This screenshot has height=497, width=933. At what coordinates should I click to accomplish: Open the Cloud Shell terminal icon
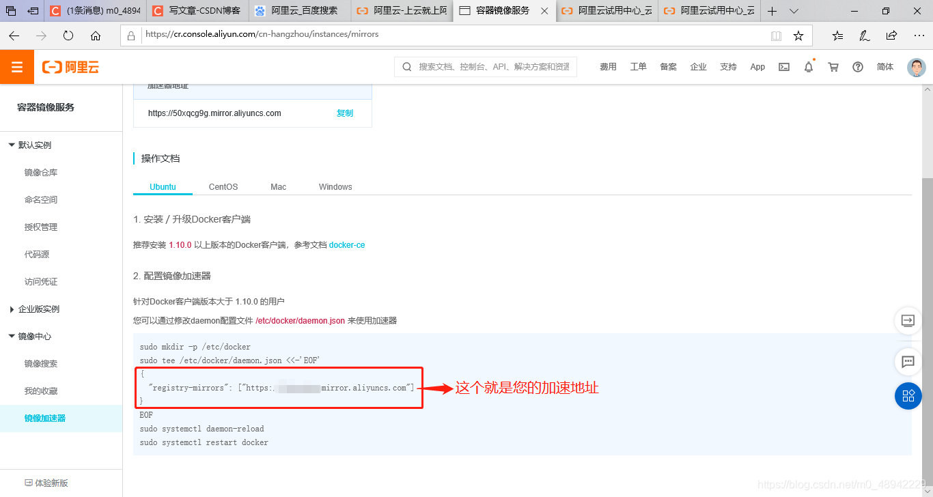(784, 67)
